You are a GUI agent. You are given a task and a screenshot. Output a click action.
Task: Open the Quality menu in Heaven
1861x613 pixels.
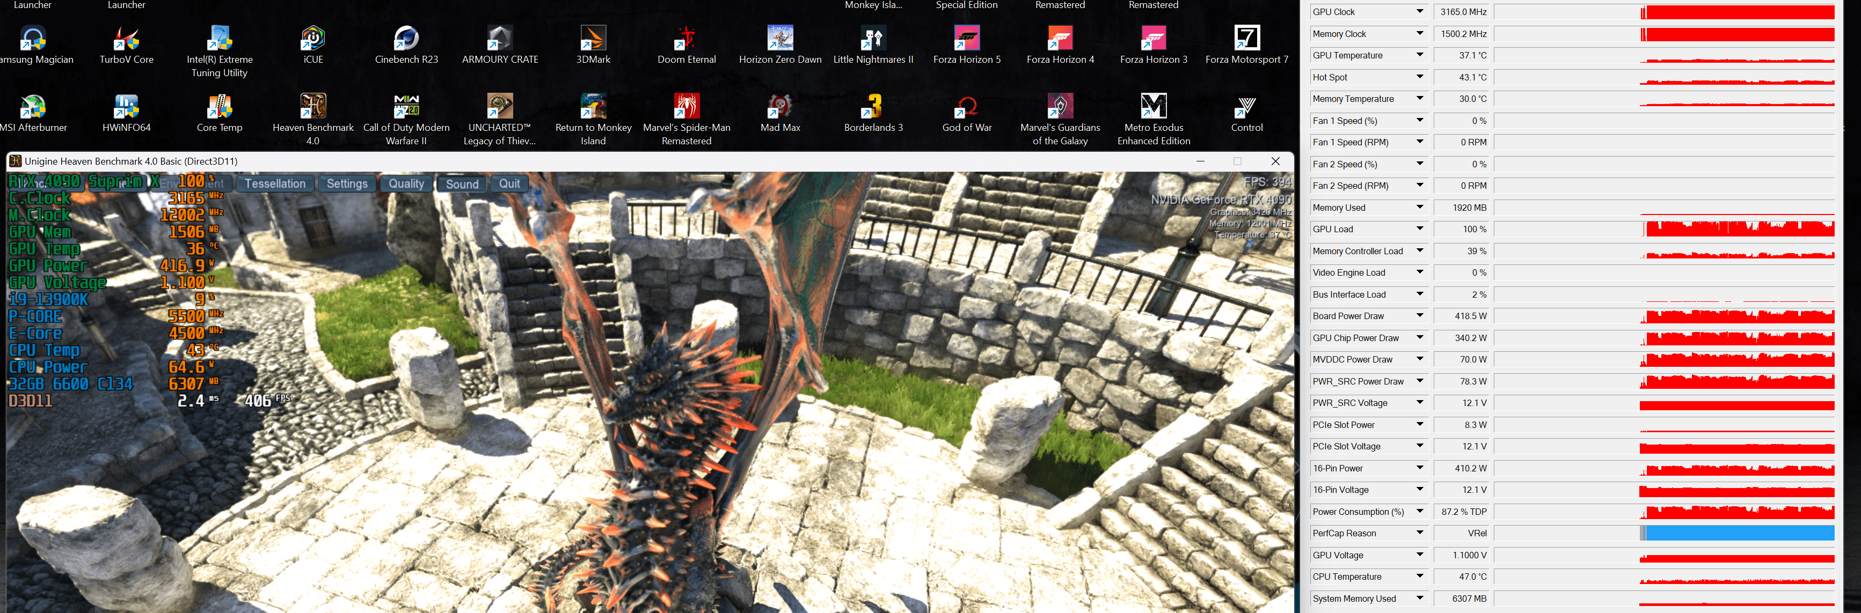pos(406,183)
